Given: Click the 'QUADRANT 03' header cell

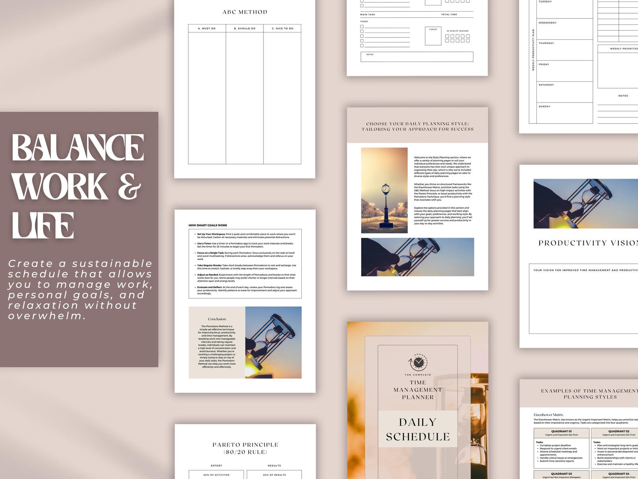Looking at the screenshot, I should (x=561, y=475).
